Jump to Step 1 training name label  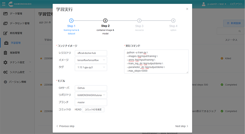pyautogui.click(x=71, y=32)
